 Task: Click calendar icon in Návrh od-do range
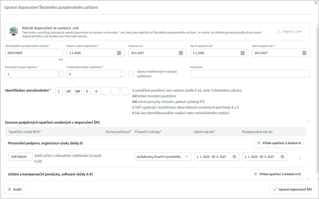(234, 157)
